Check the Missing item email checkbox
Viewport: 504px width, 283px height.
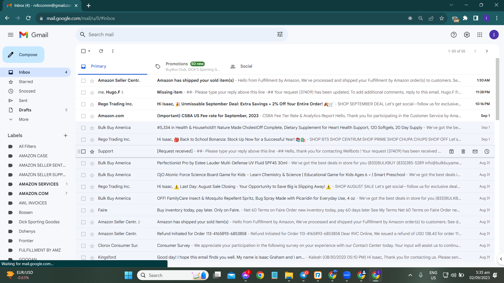point(83,92)
